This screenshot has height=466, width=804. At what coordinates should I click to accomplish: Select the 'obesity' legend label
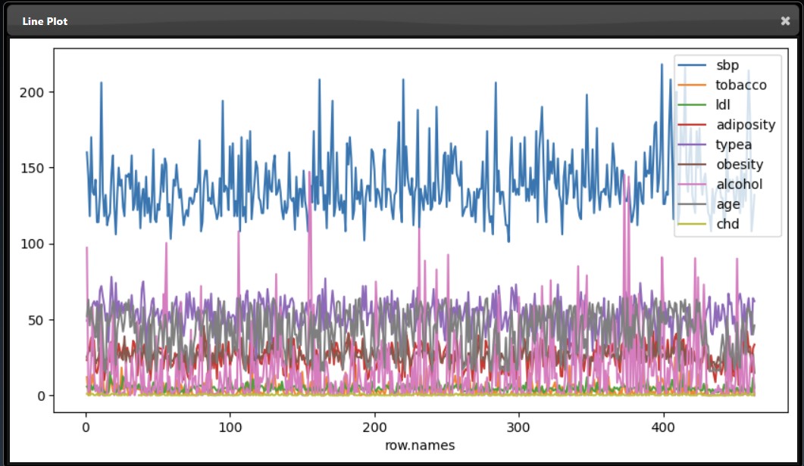pos(739,164)
